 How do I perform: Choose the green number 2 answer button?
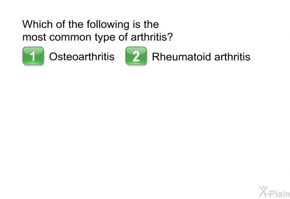[136, 56]
